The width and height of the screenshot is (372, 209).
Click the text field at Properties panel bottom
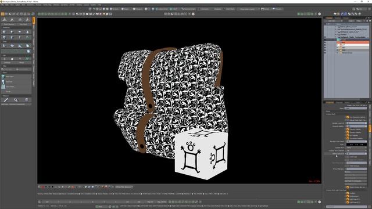click(346, 207)
